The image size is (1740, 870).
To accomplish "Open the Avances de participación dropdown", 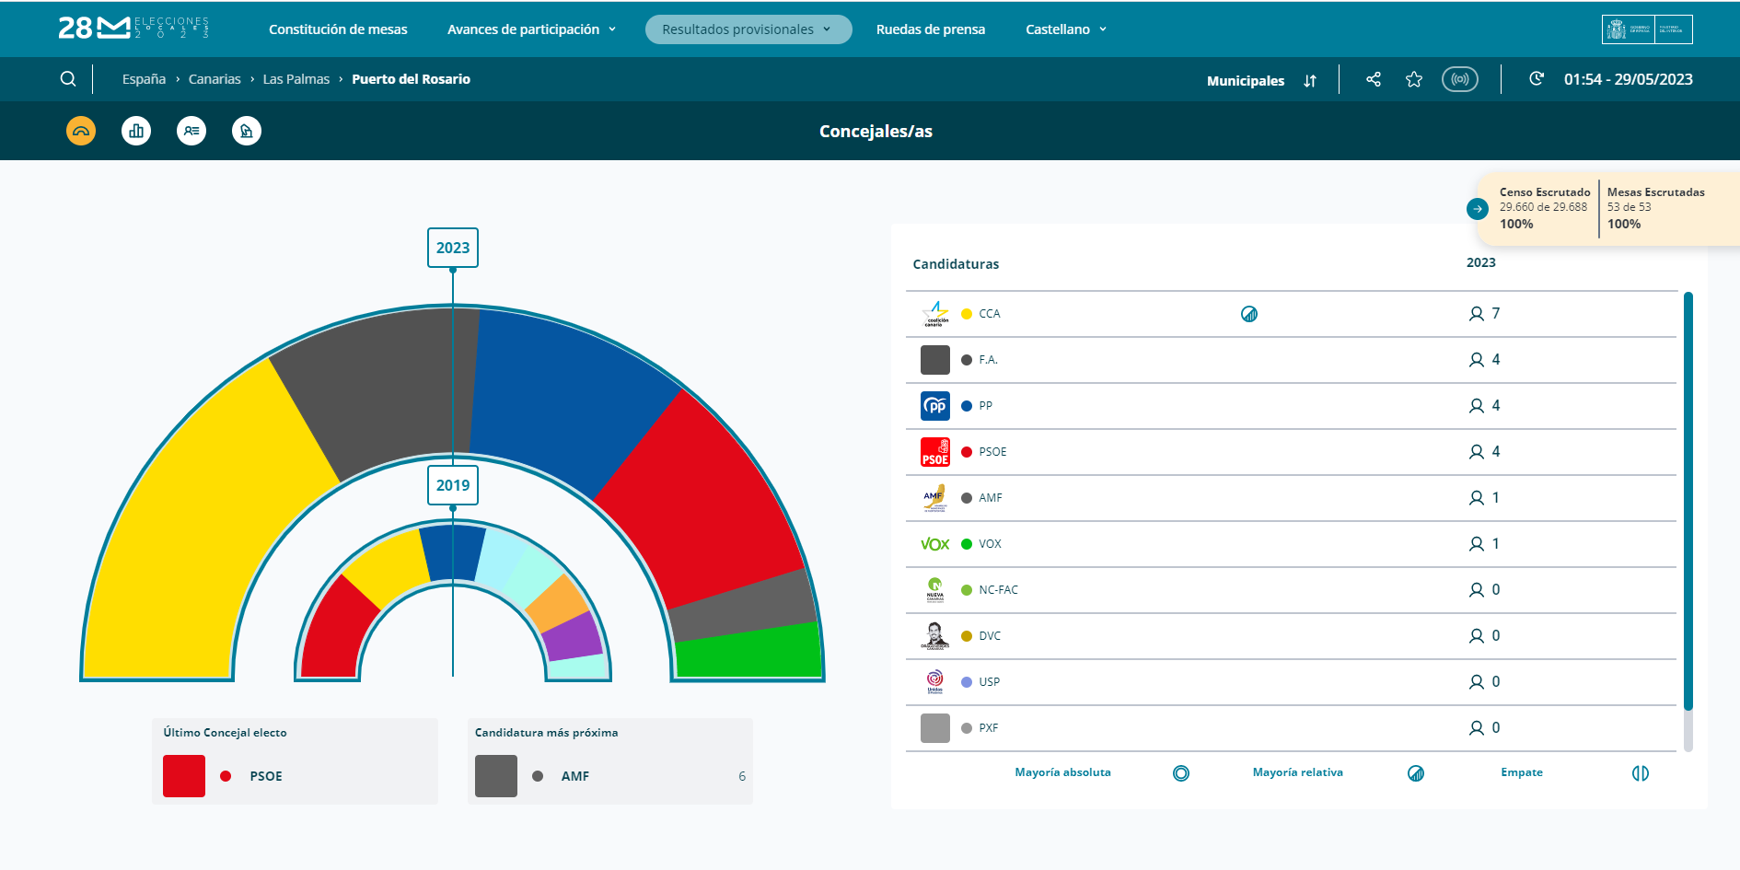I will pyautogui.click(x=531, y=29).
